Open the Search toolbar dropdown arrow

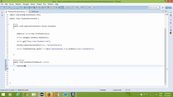pyautogui.click(x=56, y=8)
